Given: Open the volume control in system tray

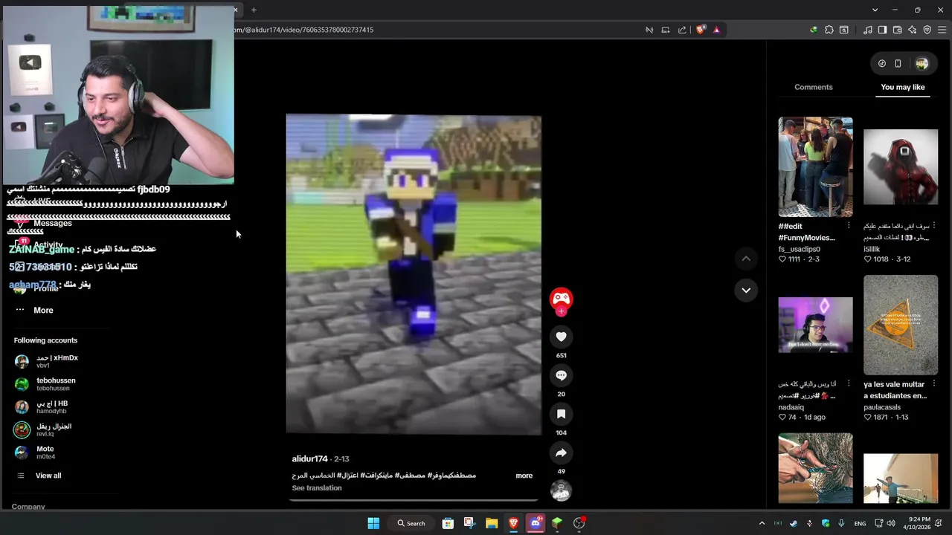Looking at the screenshot, I should coord(891,523).
